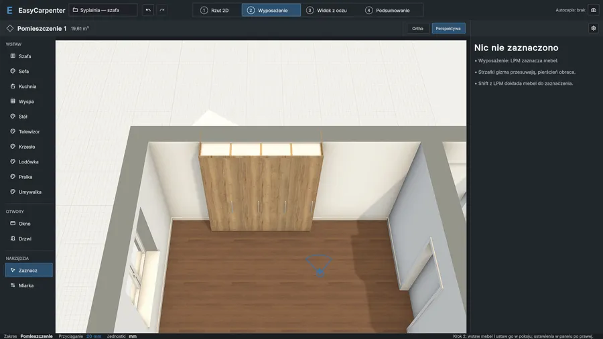Click the undo arrow icon
603x339 pixels.
click(148, 10)
